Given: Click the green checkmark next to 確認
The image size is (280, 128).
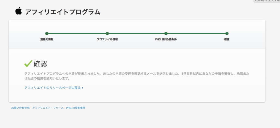Looking at the screenshot, I should pos(28,63).
